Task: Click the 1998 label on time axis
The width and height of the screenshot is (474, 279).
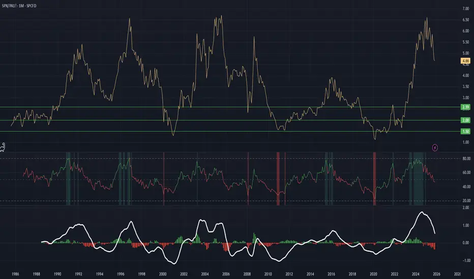Action: tap(141, 274)
